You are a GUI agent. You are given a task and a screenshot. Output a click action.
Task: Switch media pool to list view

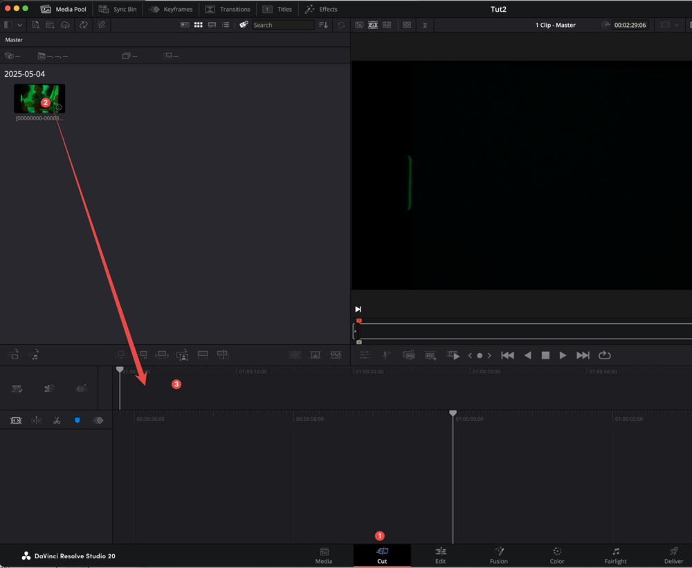226,25
